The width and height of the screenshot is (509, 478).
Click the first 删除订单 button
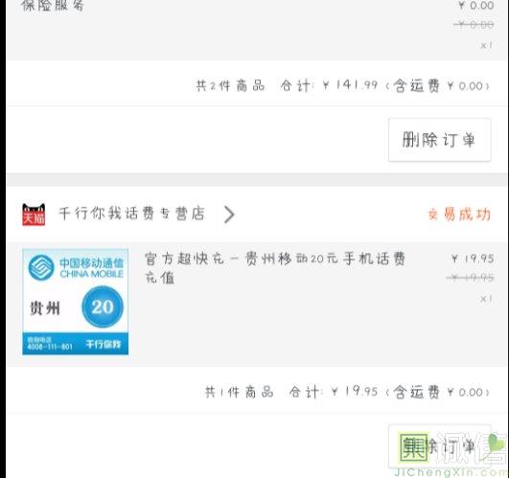point(440,140)
